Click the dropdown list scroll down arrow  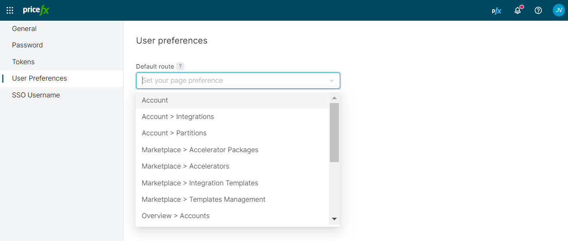click(334, 219)
